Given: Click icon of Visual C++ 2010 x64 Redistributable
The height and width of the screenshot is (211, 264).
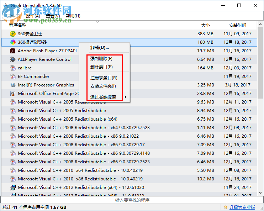Looking at the screenshot, I should click(13, 170).
